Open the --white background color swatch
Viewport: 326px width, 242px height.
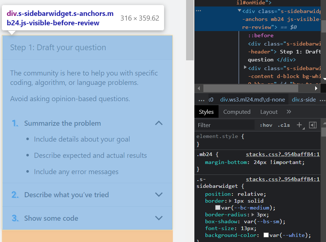point(266,235)
